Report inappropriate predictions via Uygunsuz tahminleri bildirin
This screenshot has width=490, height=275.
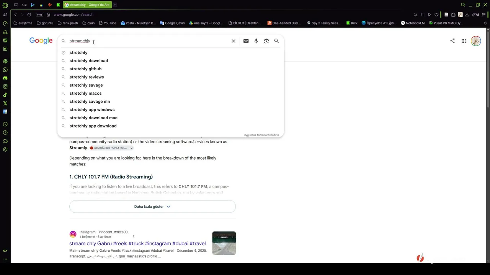click(261, 135)
